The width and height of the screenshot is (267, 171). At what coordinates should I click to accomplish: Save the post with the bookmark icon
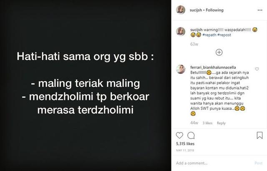click(x=259, y=135)
